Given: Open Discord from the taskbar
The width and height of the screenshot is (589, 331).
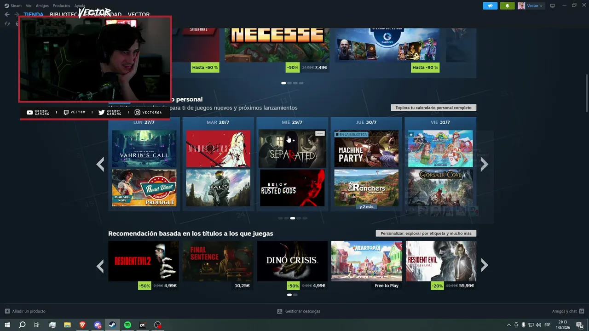Looking at the screenshot, I should (98, 325).
